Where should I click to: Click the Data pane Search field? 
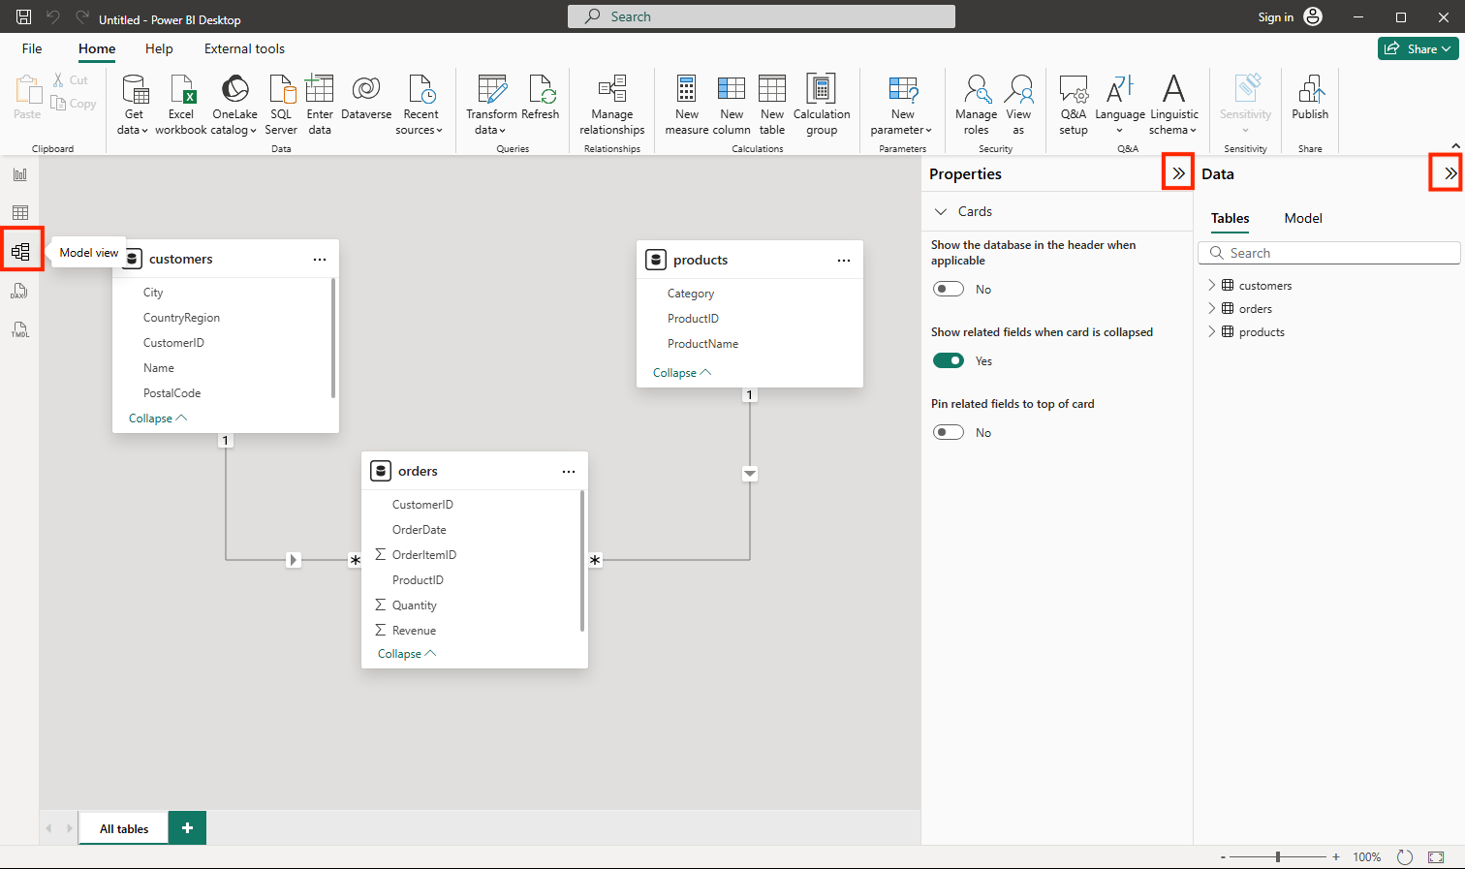coord(1329,253)
